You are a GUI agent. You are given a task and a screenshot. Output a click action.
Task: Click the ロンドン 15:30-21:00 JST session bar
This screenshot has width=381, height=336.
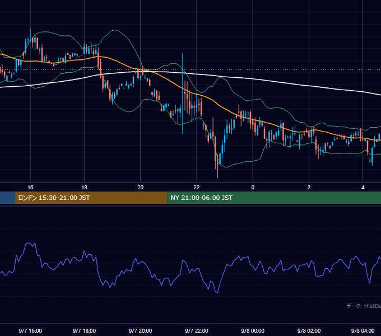point(91,198)
